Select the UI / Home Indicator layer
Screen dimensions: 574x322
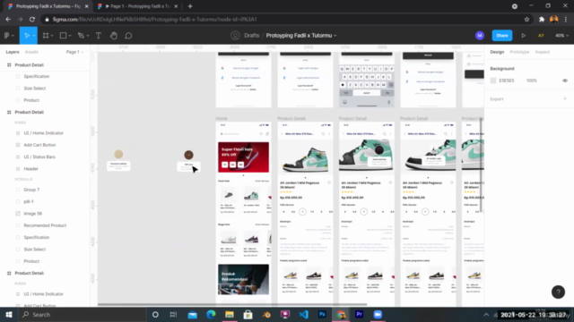pyautogui.click(x=44, y=133)
